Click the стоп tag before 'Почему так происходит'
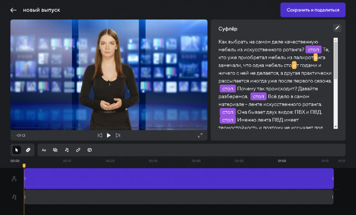Image resolution: width=356 pixels, height=215 pixels. (227, 88)
